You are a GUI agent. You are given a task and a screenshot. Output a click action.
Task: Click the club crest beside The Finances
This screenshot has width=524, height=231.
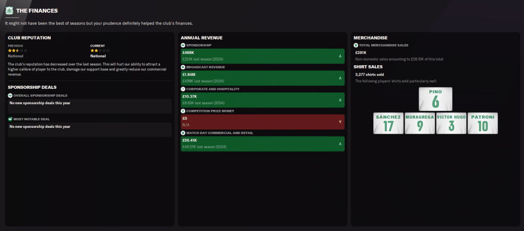9,10
